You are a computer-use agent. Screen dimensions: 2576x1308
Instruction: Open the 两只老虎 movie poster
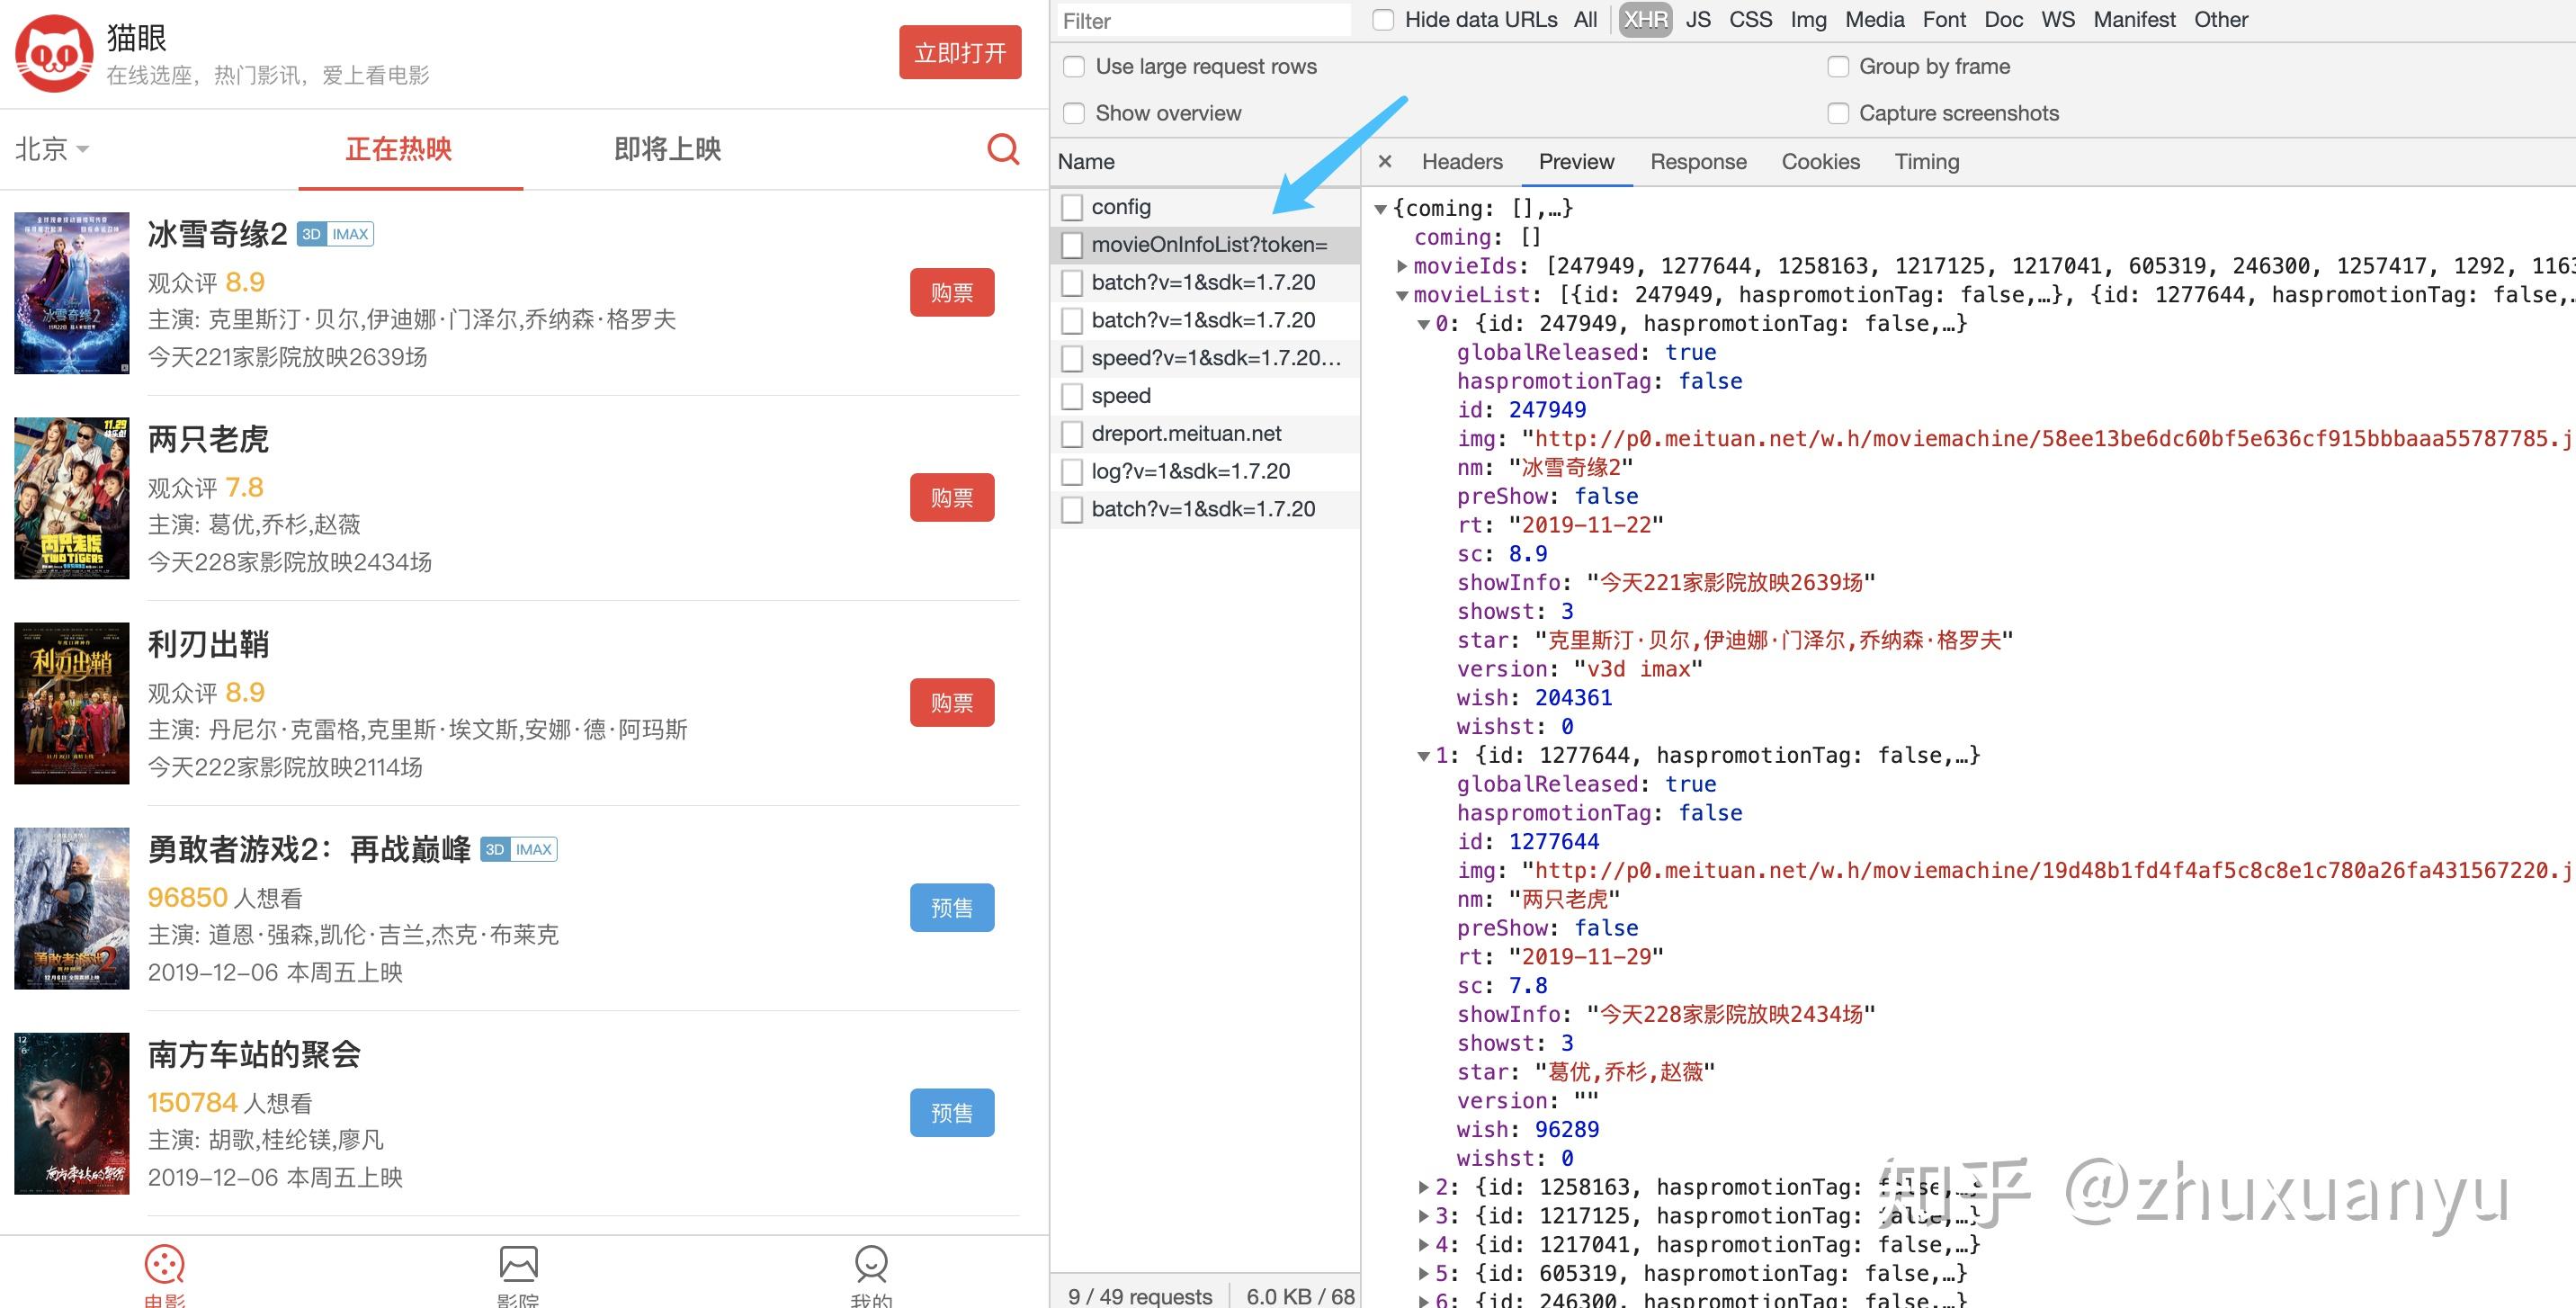(72, 498)
